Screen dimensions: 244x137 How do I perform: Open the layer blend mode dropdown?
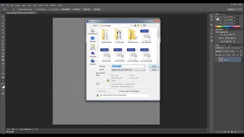(x=222, y=51)
